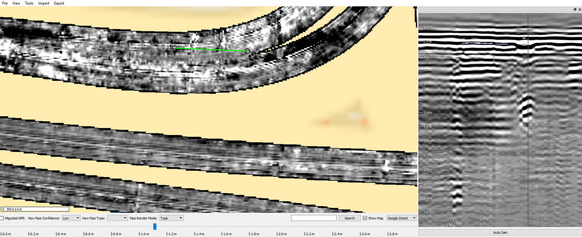Screen dimensions: 582x237
Task: Select the right endpoint of green pipe line
Action: point(247,51)
